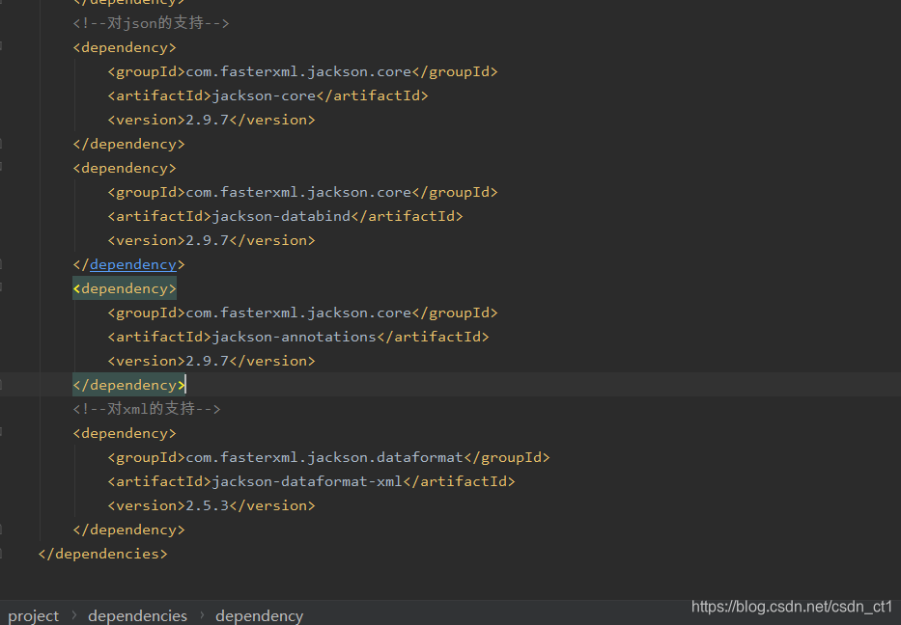
Task: Click the highlighted closing </dependency> tag at the caret
Action: [x=128, y=385]
